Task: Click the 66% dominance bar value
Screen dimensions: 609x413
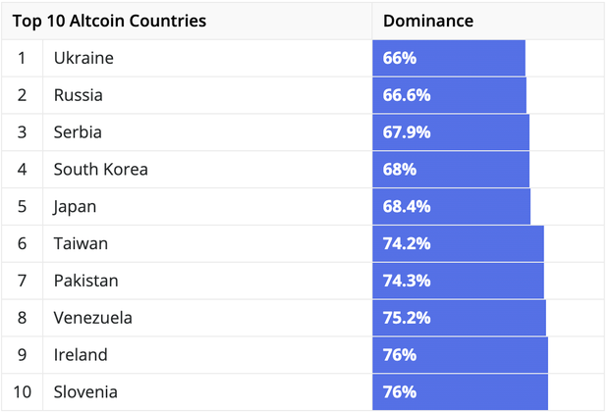Action: coord(400,58)
